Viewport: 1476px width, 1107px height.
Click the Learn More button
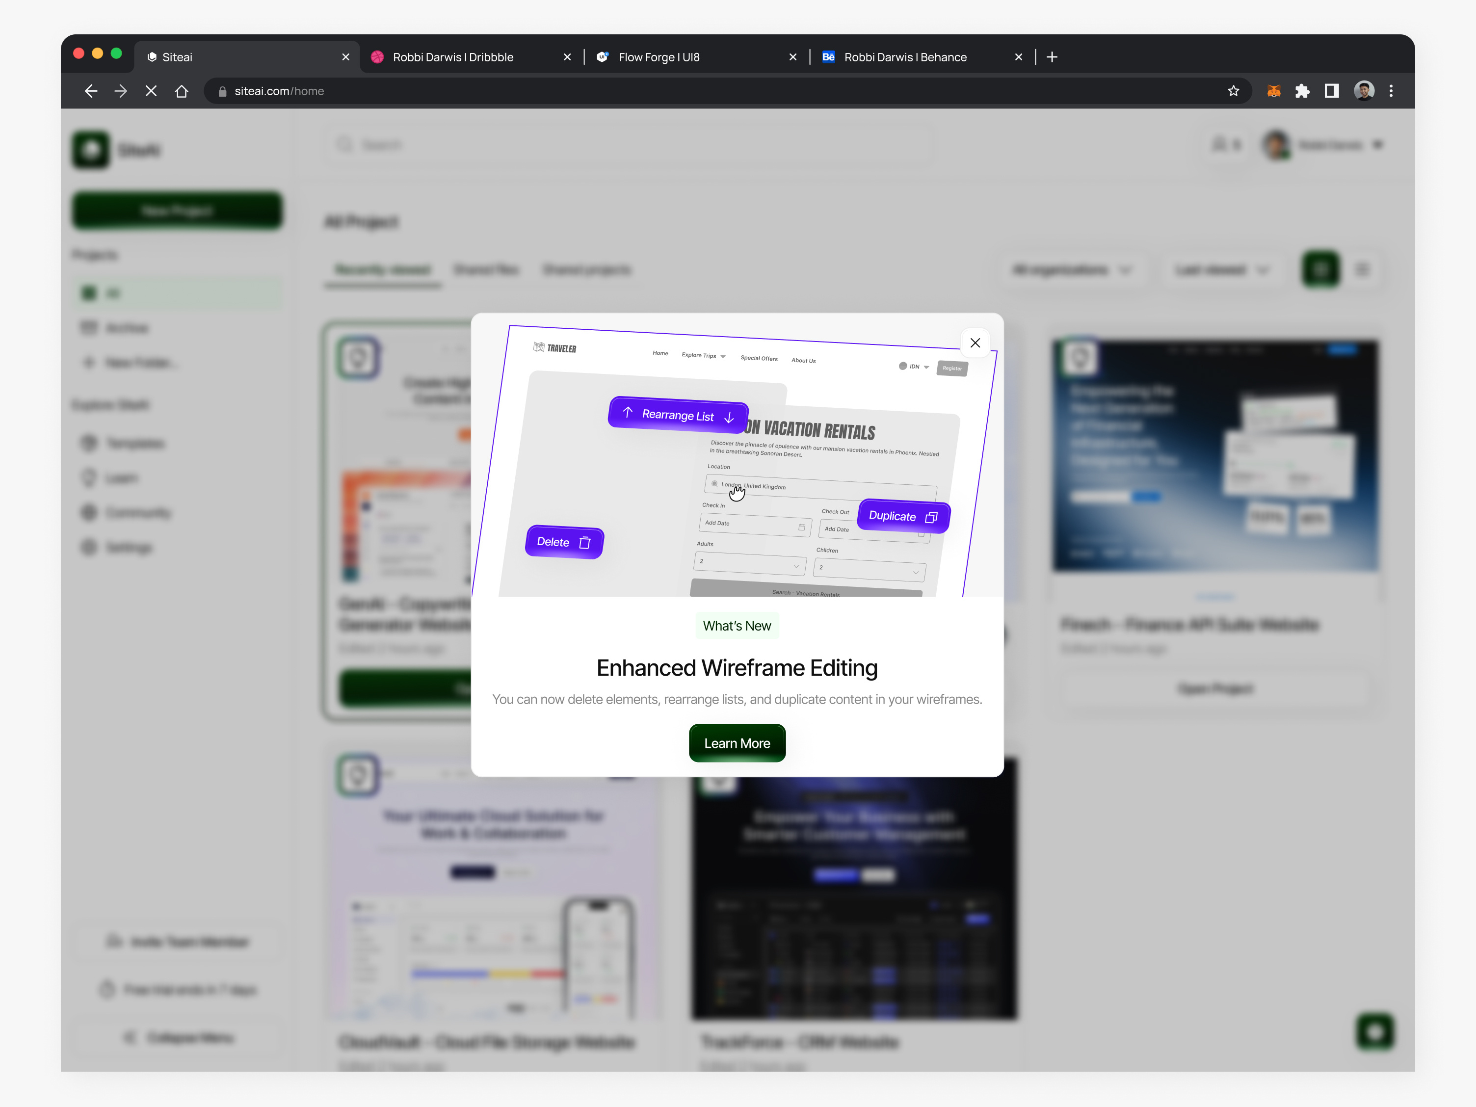pyautogui.click(x=737, y=743)
